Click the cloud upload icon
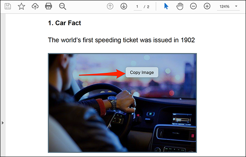The width and height of the screenshot is (246, 157). click(x=35, y=6)
